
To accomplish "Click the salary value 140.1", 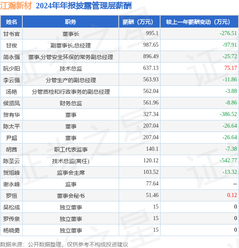I will [152, 149].
